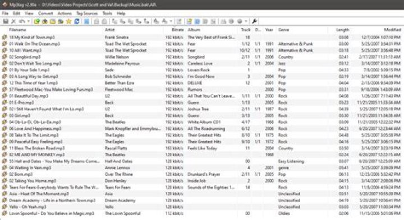Sort by the Track column header
This screenshot has width=404, height=220.
pos(246,30)
